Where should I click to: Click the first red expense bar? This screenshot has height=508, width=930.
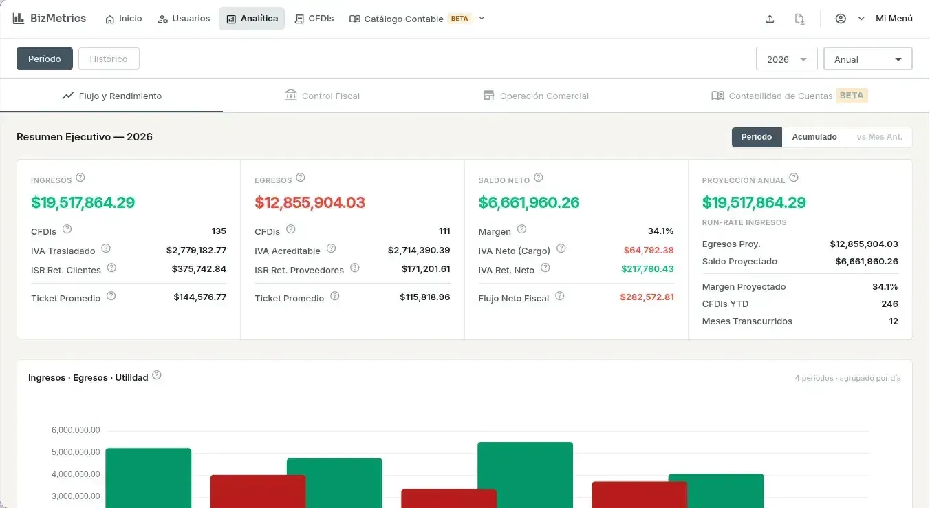coord(258,491)
